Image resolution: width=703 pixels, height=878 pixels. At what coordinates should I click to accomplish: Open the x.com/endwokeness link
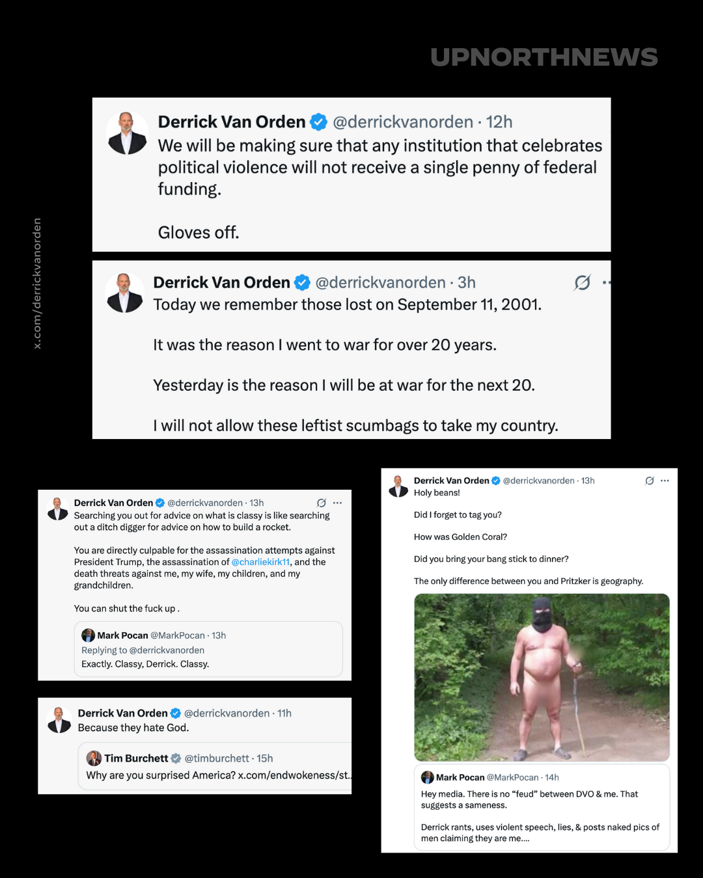pos(294,775)
